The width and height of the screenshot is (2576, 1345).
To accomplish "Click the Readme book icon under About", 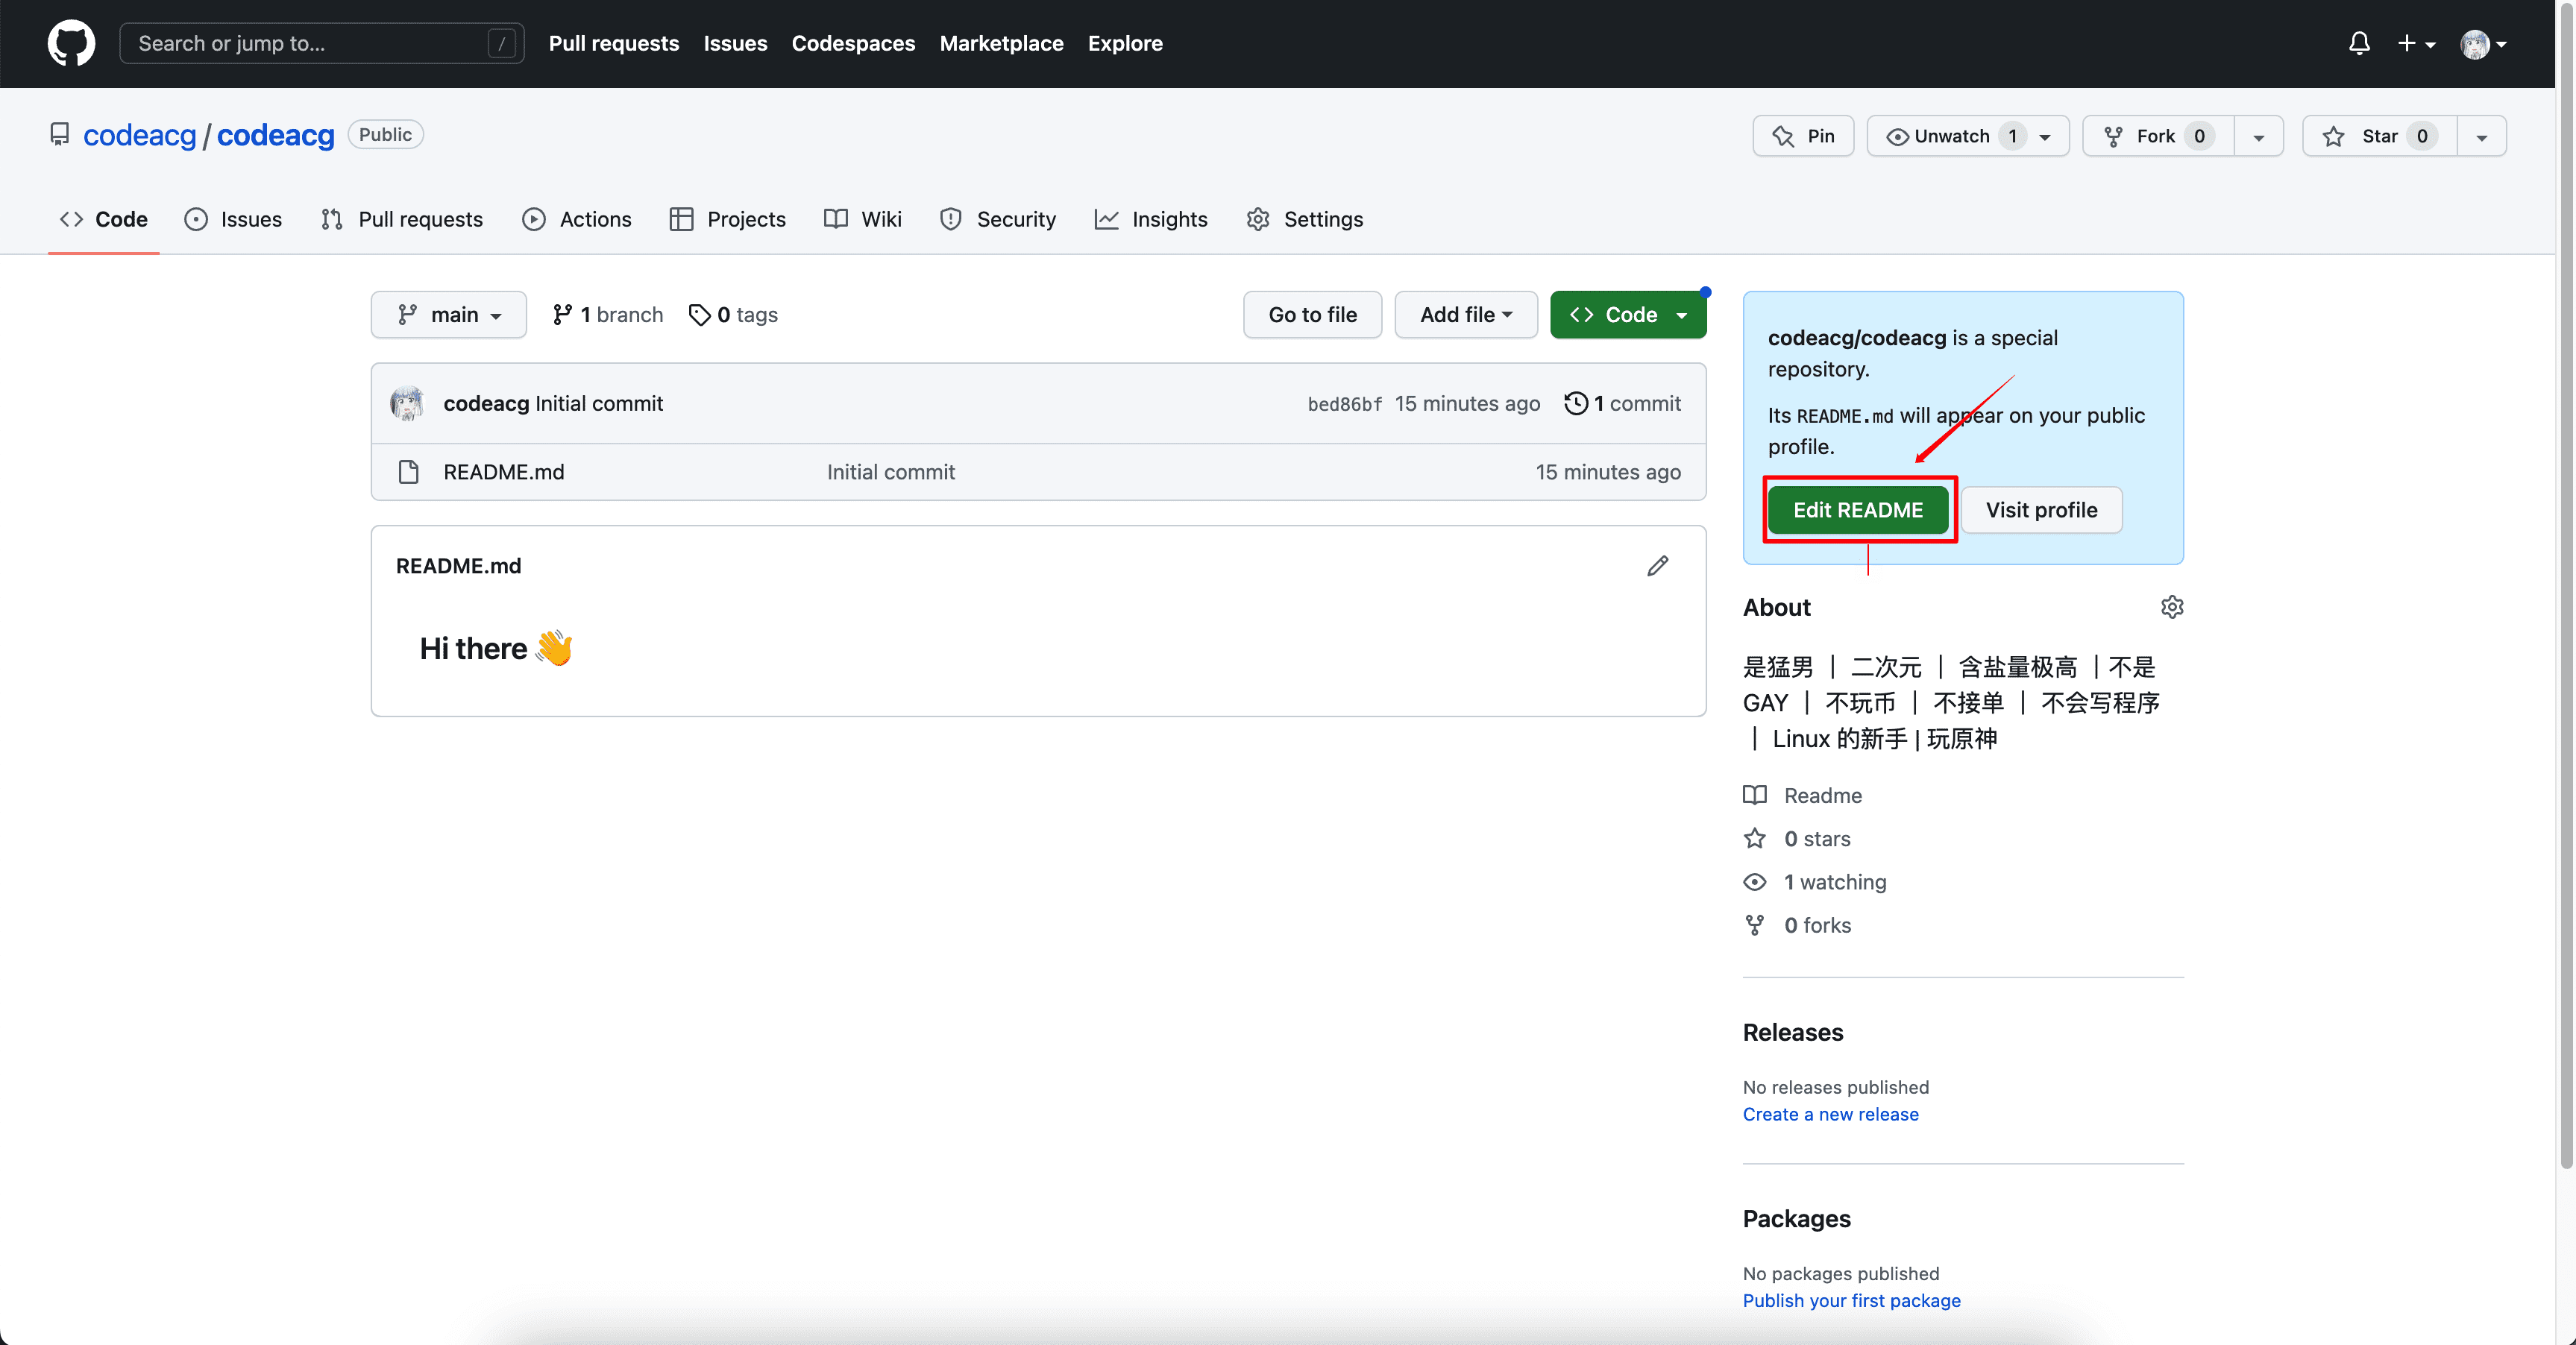I will [x=1755, y=795].
